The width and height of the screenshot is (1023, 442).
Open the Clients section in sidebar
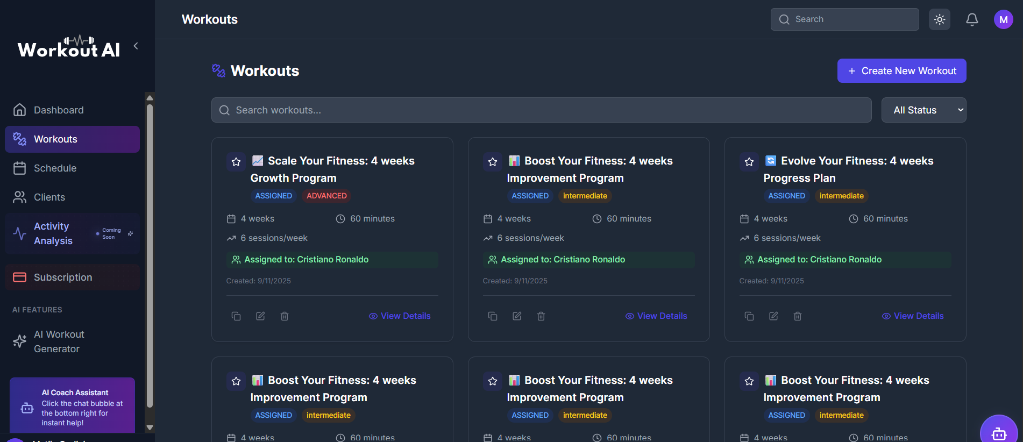pos(49,197)
